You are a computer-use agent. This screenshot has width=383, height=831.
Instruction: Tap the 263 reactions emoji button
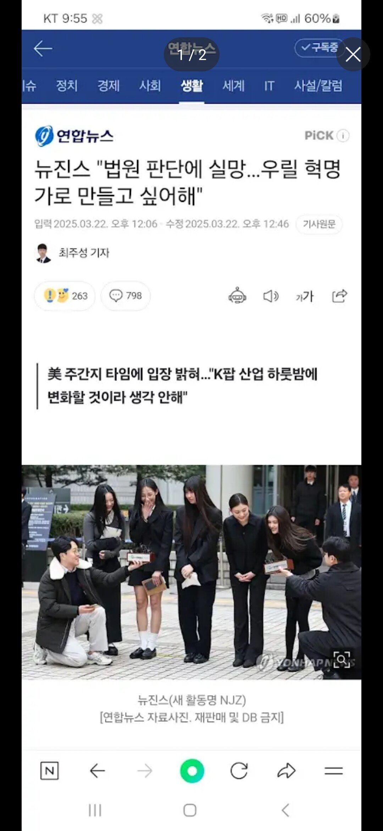click(65, 296)
